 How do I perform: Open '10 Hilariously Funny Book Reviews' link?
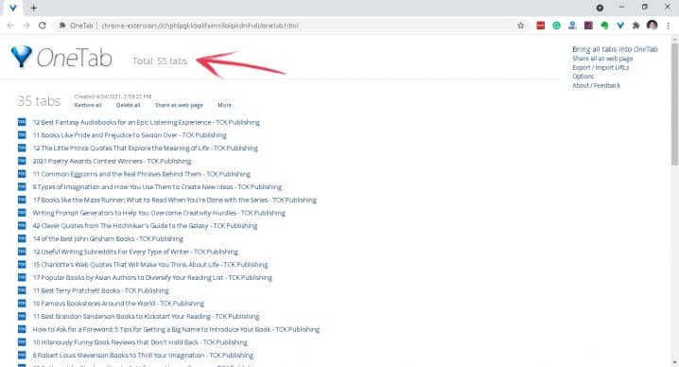(140, 342)
